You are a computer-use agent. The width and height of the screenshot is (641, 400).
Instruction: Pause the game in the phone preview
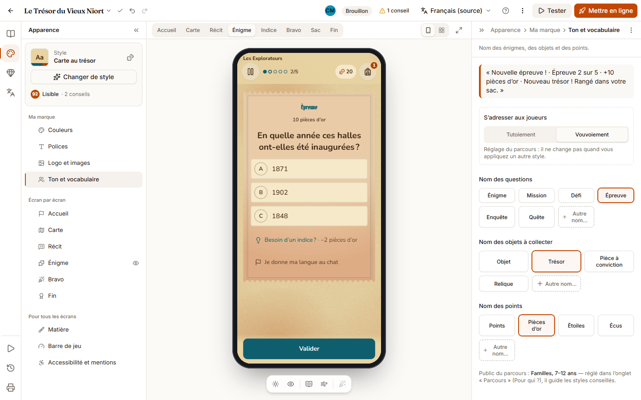click(251, 72)
